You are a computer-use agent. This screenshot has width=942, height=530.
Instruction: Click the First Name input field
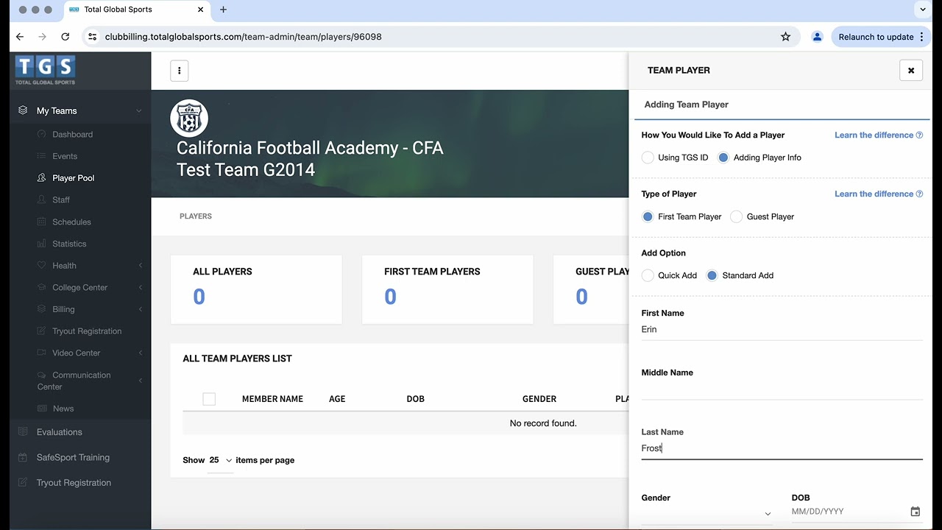pos(782,330)
